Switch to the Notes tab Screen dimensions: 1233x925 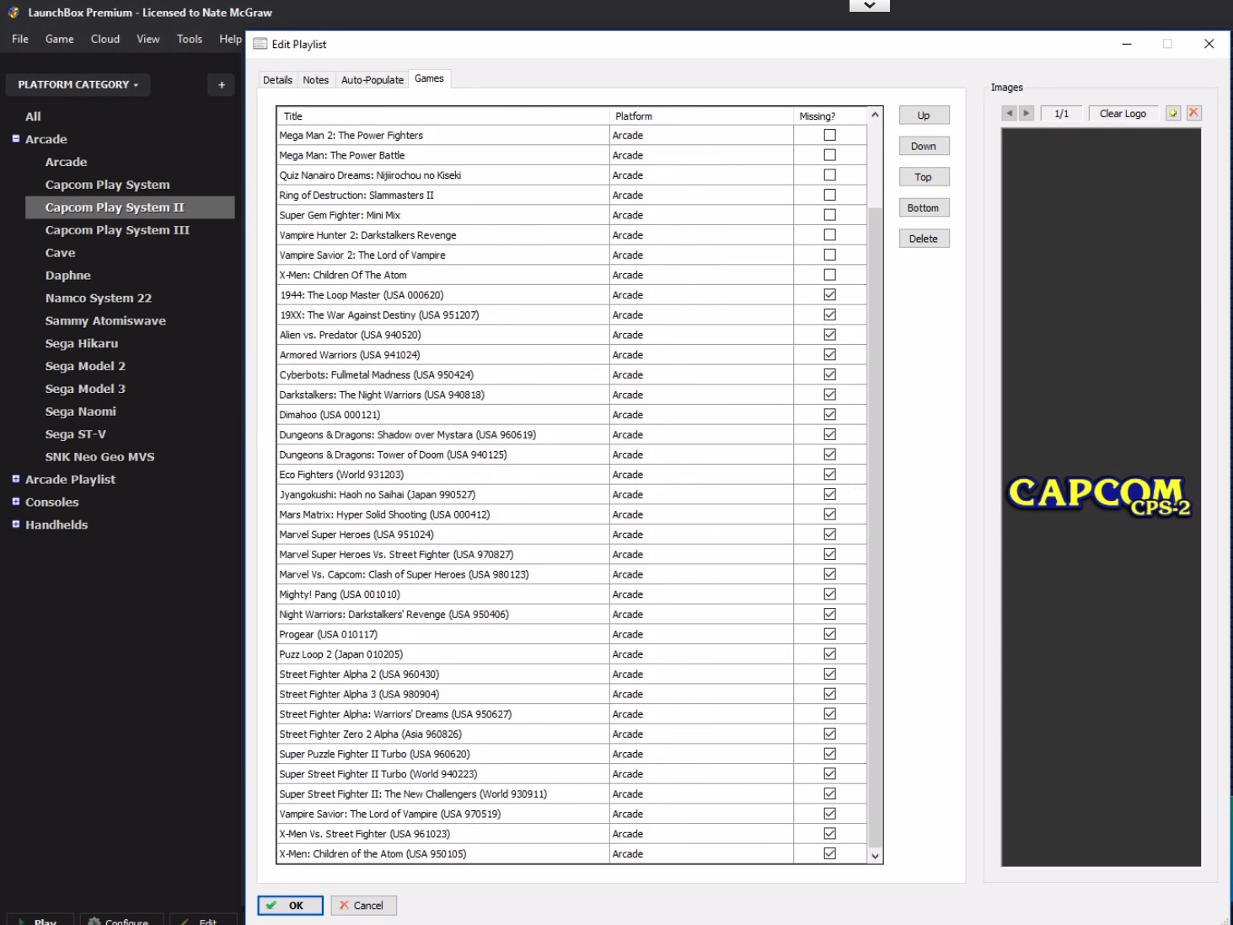tap(316, 80)
